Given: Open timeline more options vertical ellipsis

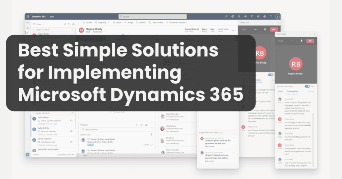Looking at the screenshot, I should (151, 125).
